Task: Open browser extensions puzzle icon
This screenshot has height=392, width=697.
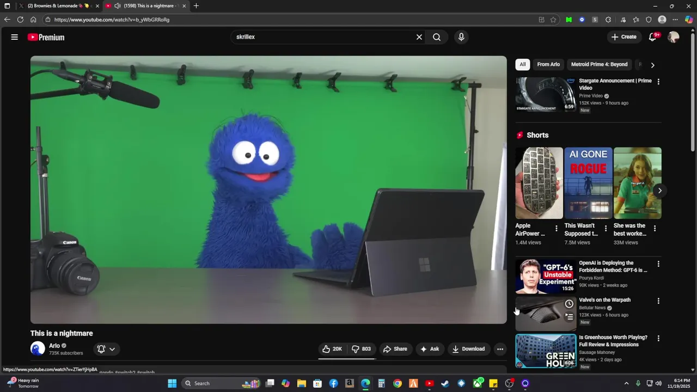Action: (x=608, y=20)
